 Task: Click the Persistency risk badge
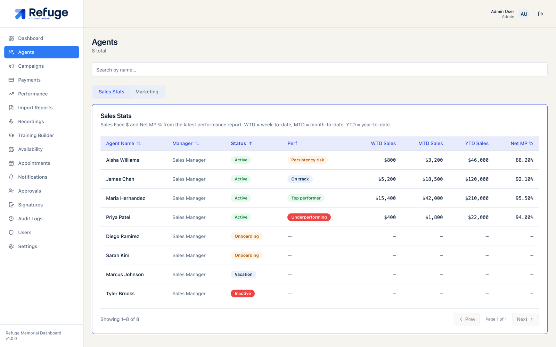point(308,160)
